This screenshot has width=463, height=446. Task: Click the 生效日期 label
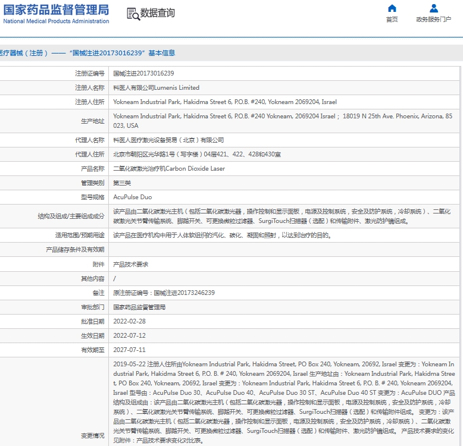tap(93, 335)
